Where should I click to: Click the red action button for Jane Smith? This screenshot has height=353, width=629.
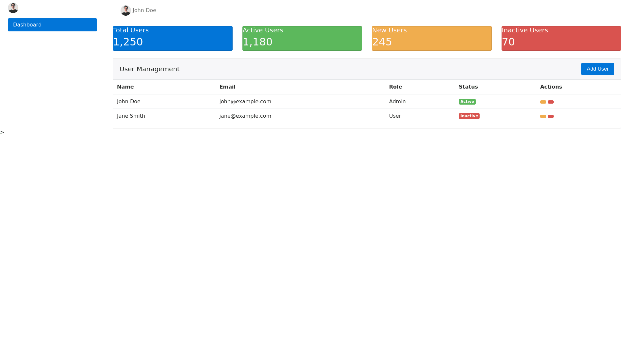(551, 116)
